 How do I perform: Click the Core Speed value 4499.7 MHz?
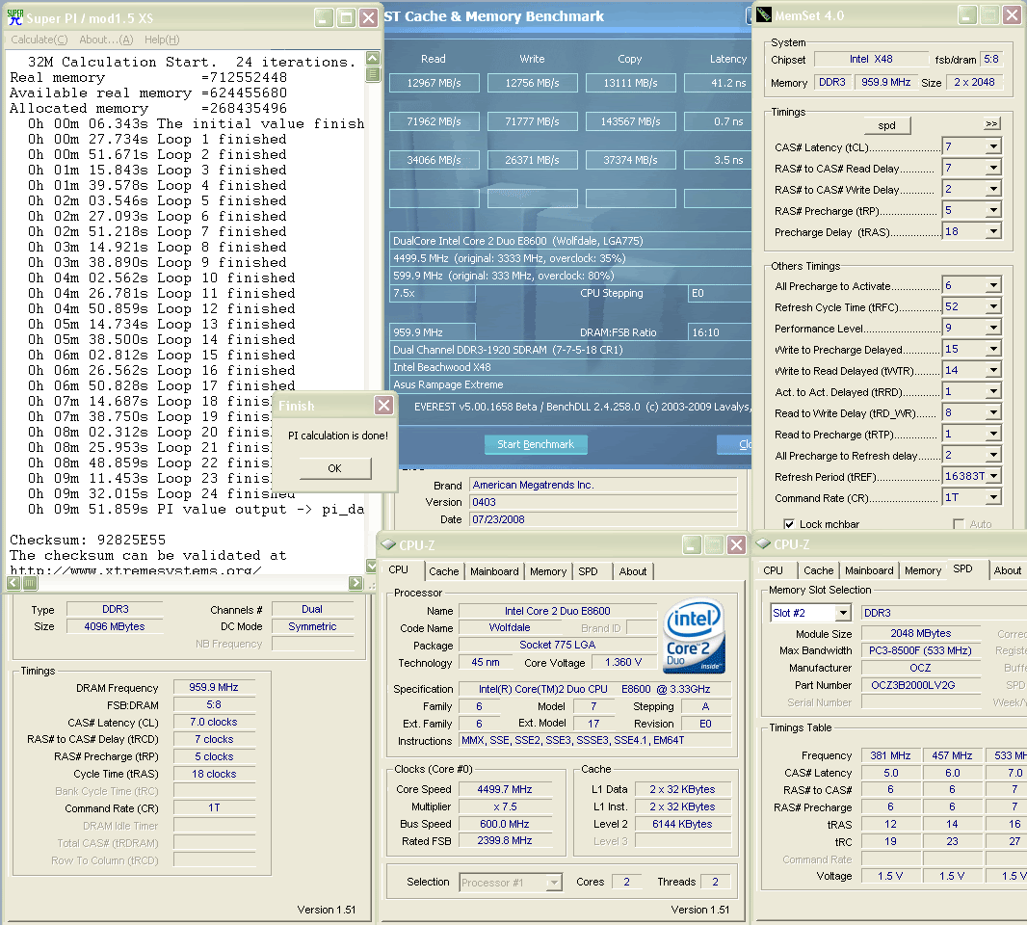(504, 789)
